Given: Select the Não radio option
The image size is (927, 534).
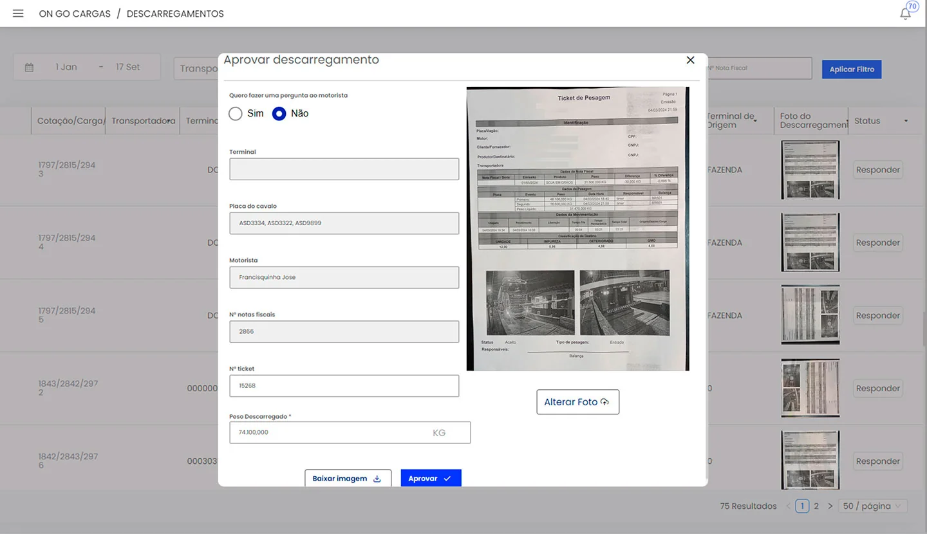Looking at the screenshot, I should point(279,113).
